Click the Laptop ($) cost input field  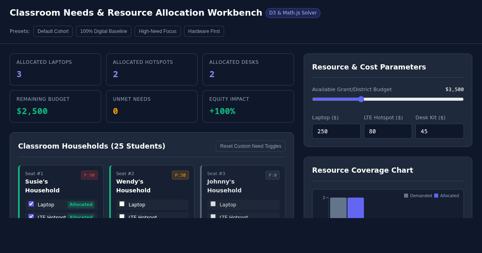pos(336,131)
